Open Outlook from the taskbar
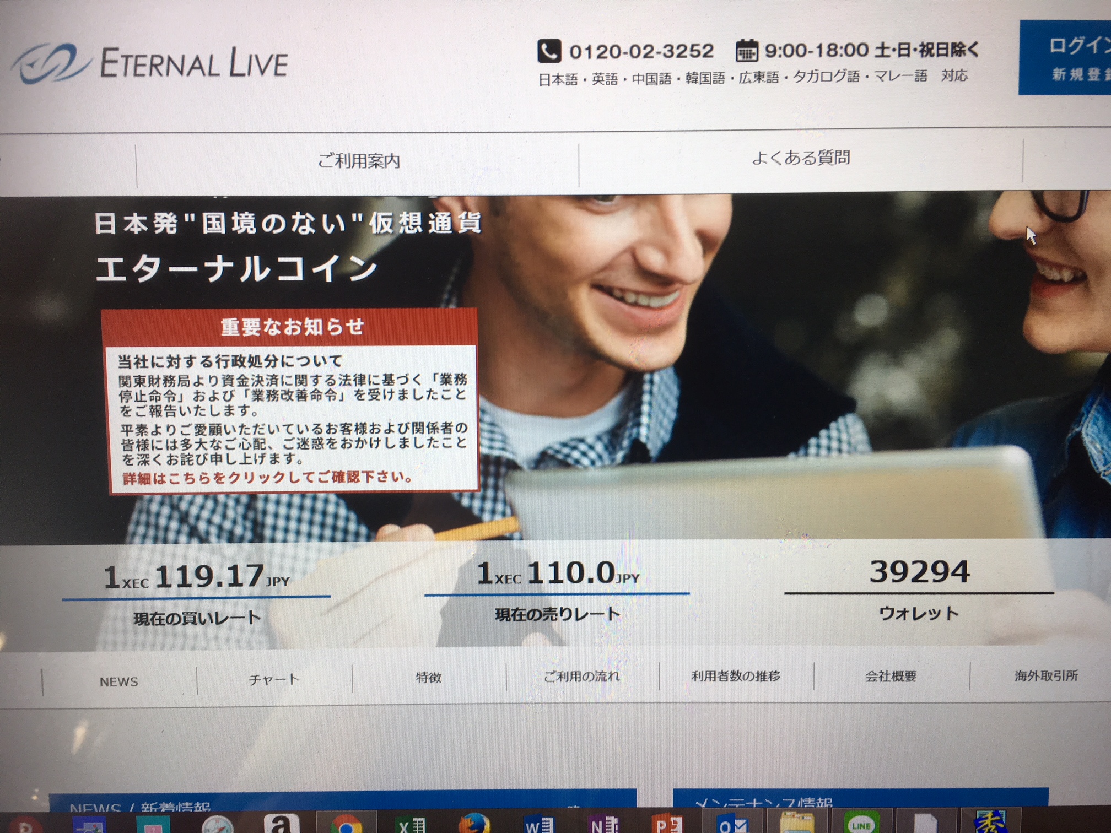The height and width of the screenshot is (833, 1111). 732,823
